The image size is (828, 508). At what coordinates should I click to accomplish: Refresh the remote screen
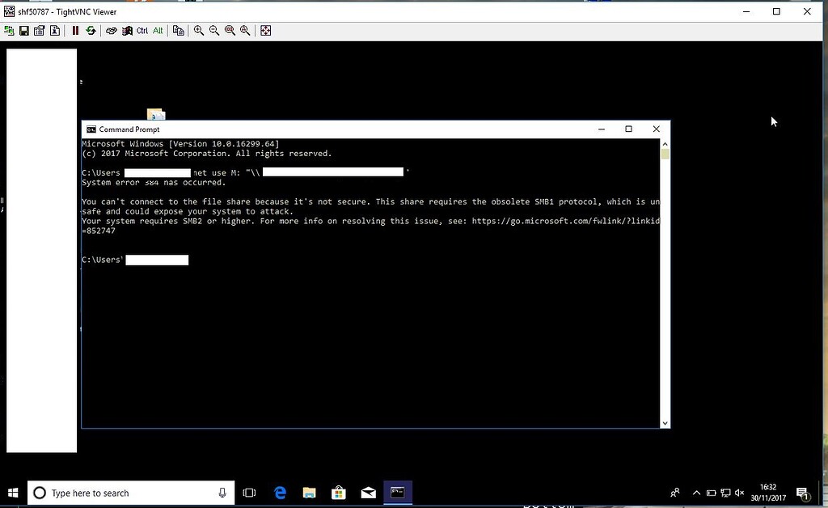(91, 30)
